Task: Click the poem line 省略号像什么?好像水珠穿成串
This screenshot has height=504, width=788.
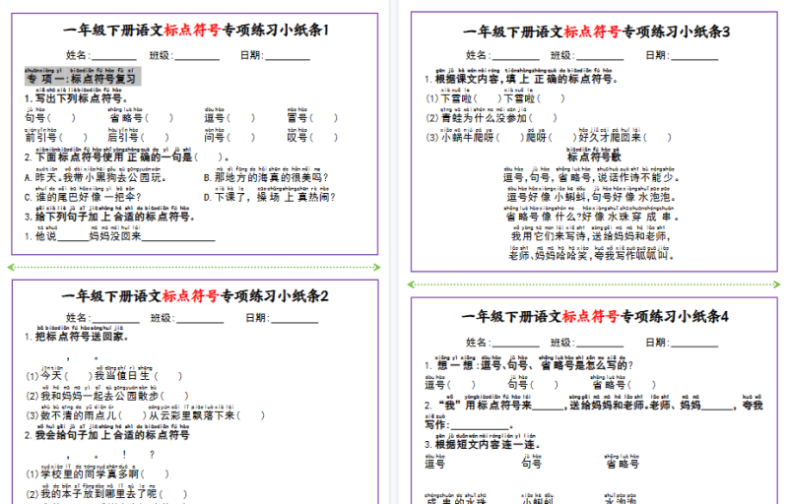Action: point(593,217)
